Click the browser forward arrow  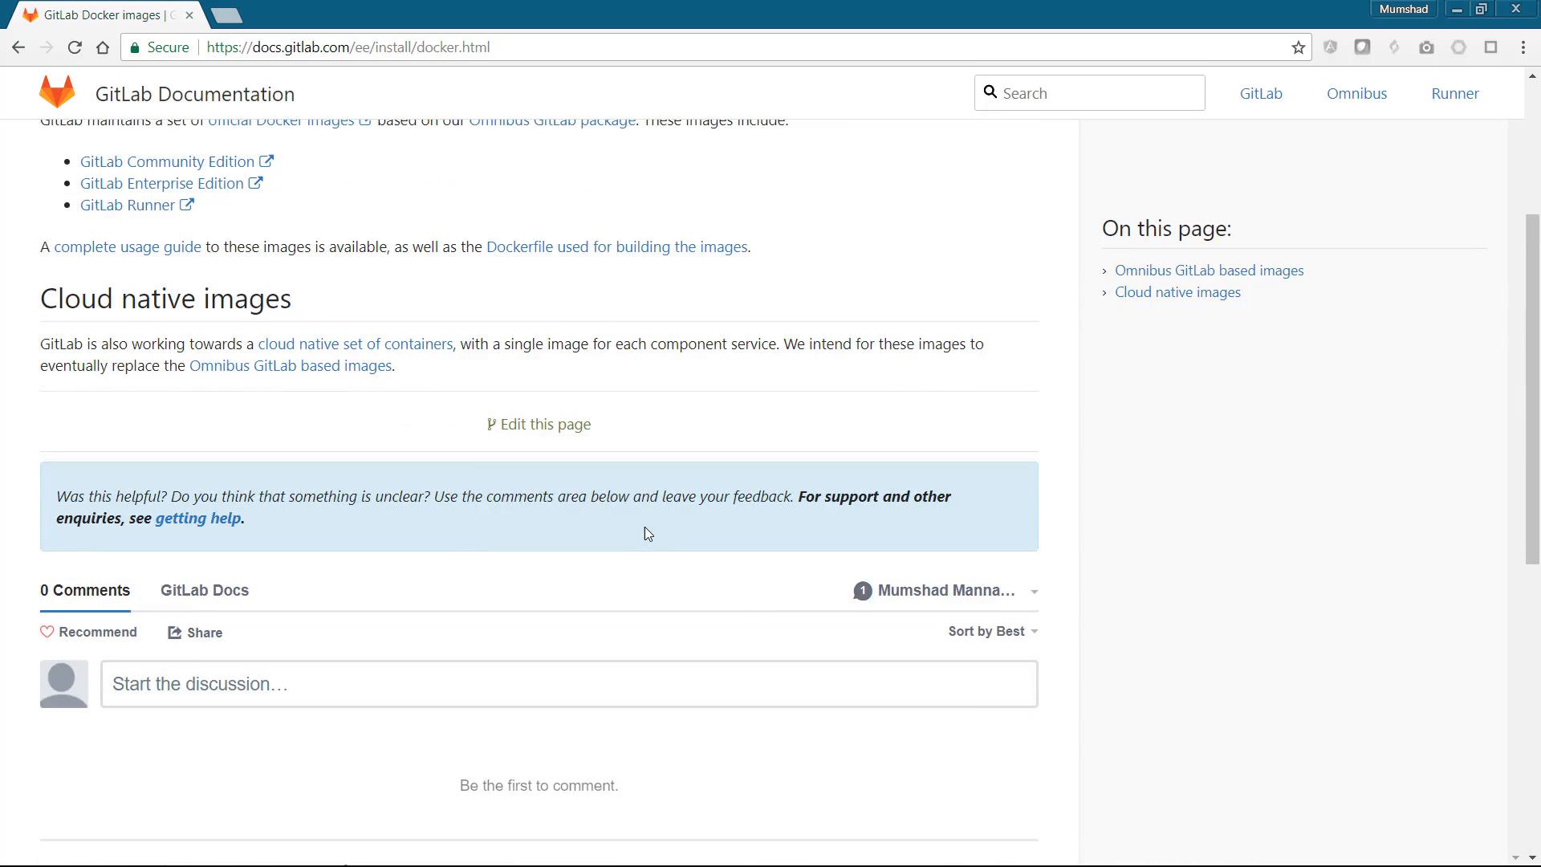[x=47, y=47]
